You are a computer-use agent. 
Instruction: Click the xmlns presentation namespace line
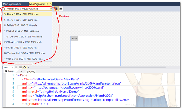[71, 83]
